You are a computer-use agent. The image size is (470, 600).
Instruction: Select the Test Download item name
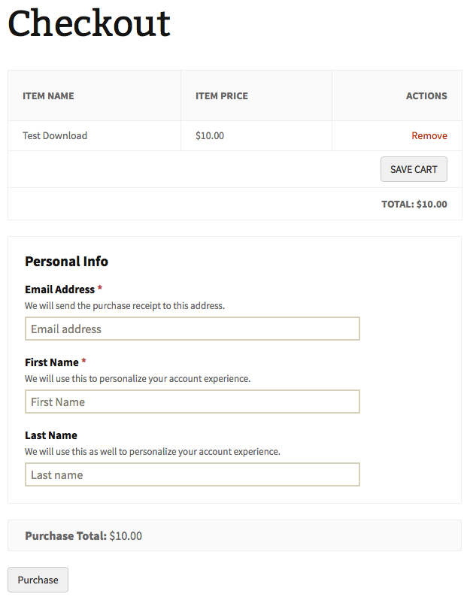tap(55, 136)
